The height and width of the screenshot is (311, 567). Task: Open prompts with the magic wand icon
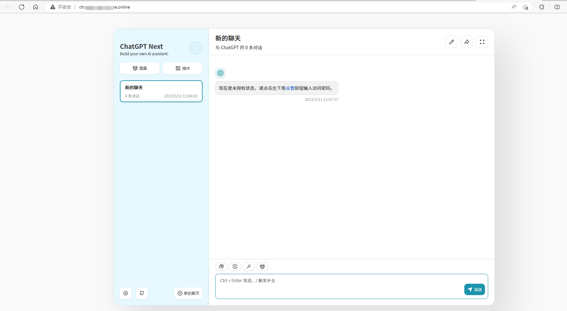click(x=249, y=267)
